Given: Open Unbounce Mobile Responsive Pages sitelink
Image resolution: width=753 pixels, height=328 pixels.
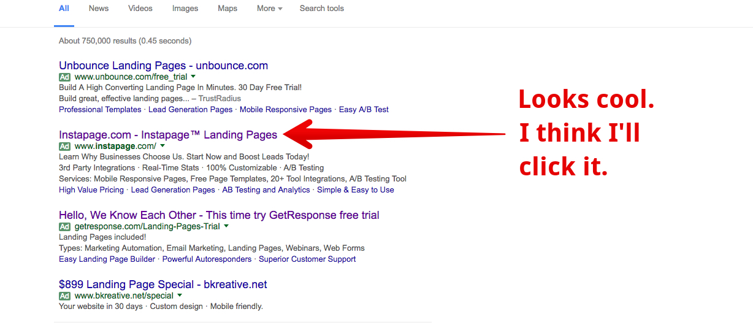Looking at the screenshot, I should point(286,110).
